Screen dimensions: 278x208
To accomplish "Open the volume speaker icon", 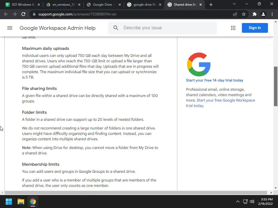I will pyautogui.click(x=252, y=201).
